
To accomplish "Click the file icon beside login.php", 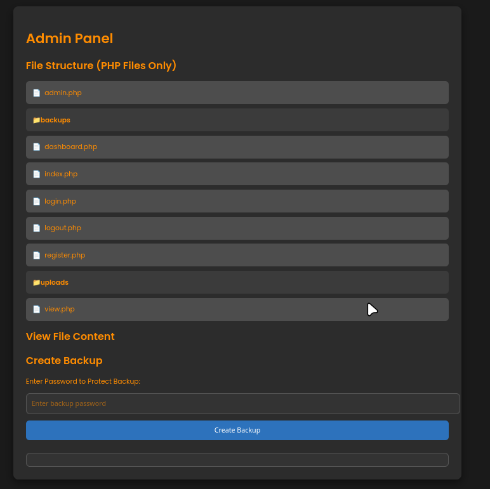I will [x=36, y=202].
